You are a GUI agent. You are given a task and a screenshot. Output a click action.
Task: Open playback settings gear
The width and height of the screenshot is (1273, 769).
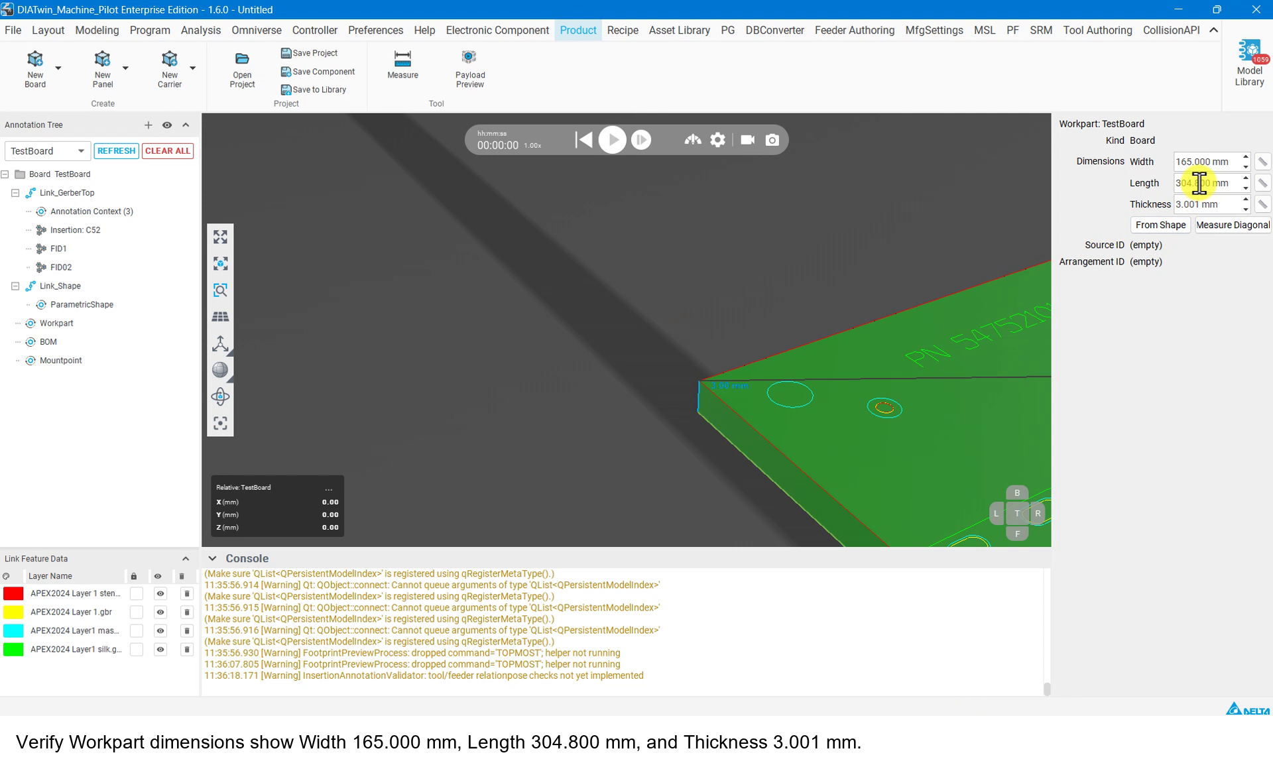point(717,140)
